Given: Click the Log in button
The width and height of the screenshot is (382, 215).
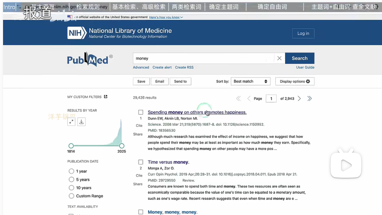Looking at the screenshot, I should [x=303, y=33].
